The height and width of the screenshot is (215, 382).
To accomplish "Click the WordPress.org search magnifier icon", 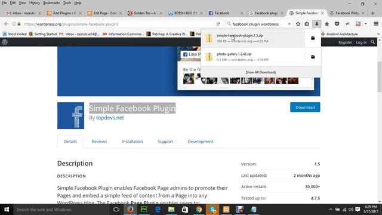I will (372, 42).
